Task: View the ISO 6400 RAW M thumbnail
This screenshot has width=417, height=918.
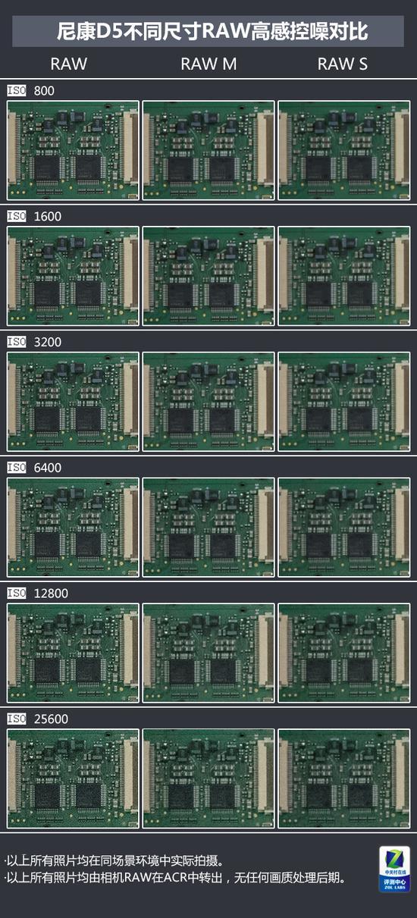Action: pyautogui.click(x=208, y=528)
